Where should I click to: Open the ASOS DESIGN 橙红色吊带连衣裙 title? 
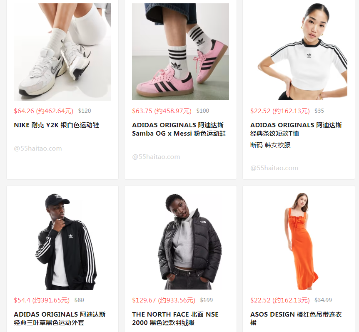[x=296, y=319]
